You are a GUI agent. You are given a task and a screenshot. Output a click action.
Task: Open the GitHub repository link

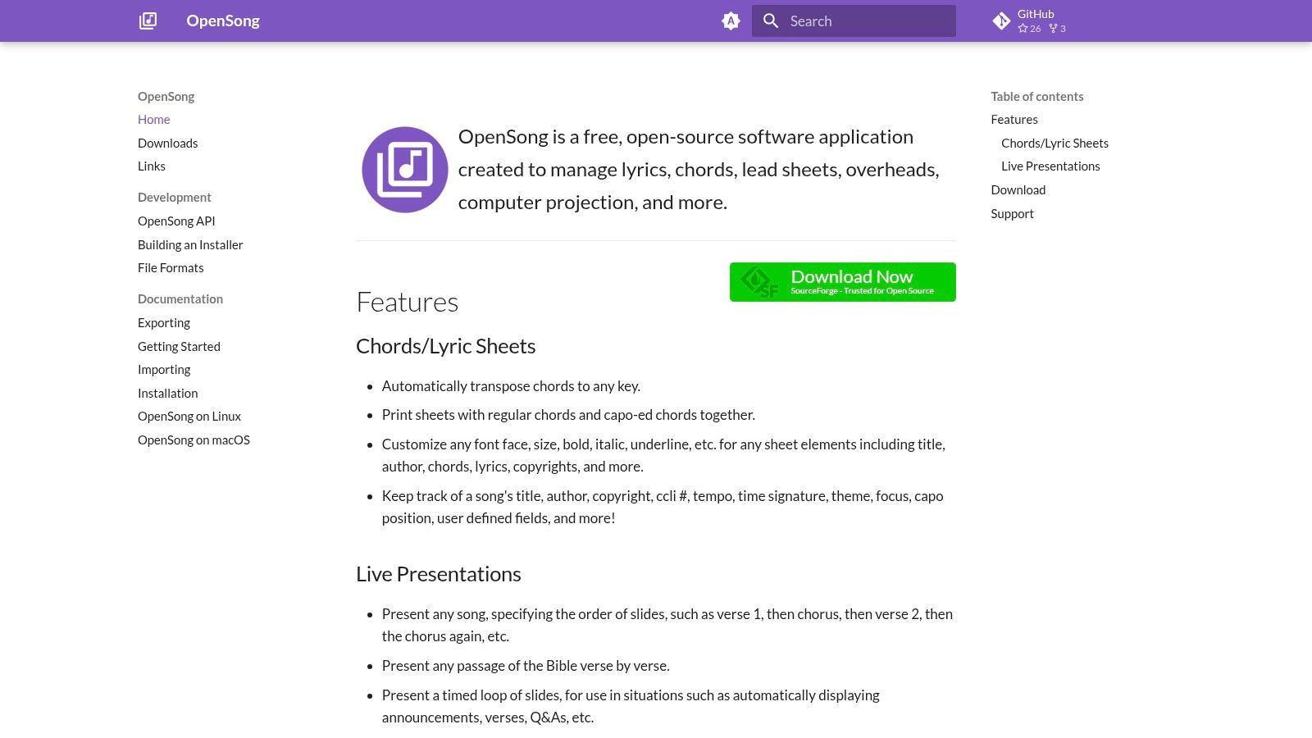1074,20
